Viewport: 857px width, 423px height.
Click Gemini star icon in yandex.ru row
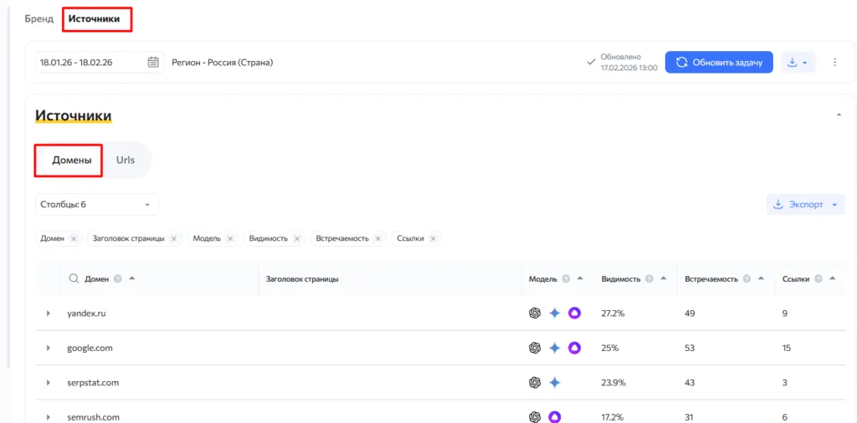coord(555,313)
